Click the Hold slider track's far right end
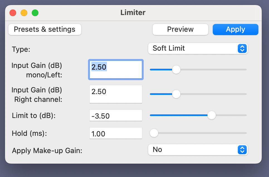269x177 pixels. point(246,133)
